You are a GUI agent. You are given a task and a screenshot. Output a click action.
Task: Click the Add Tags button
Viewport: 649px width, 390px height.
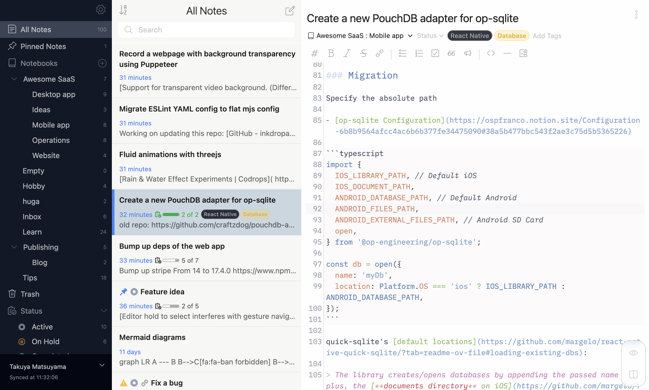tap(547, 36)
